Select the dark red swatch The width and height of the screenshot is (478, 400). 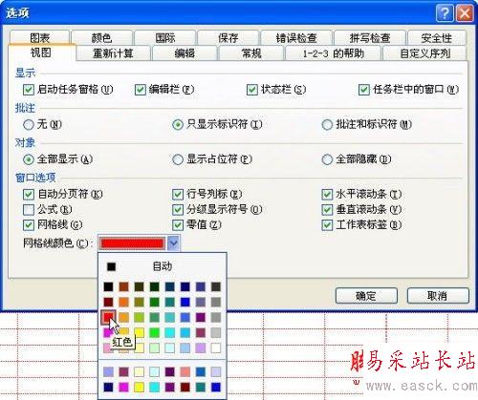tap(108, 302)
